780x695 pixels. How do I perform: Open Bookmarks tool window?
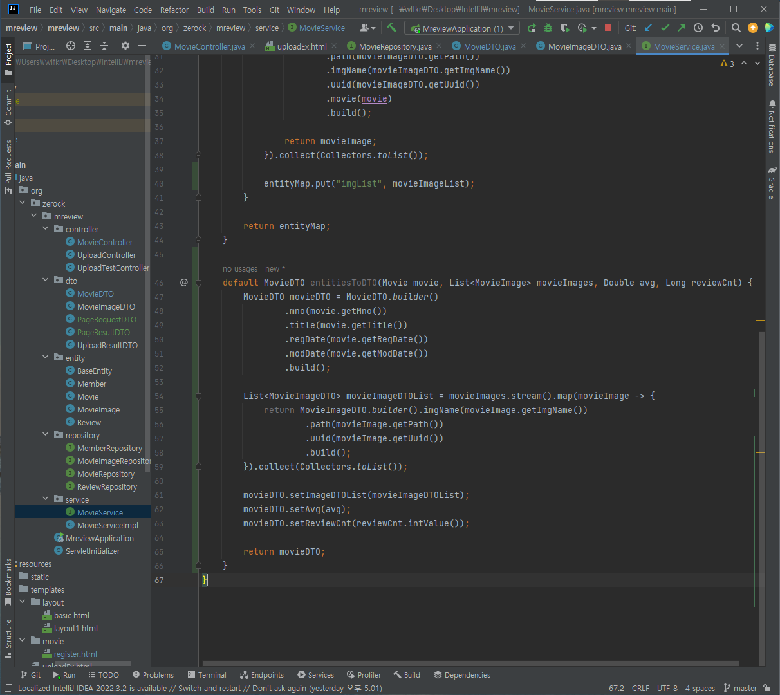tap(8, 582)
